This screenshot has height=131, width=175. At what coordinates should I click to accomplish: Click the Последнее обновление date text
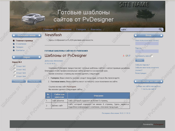[116, 113]
